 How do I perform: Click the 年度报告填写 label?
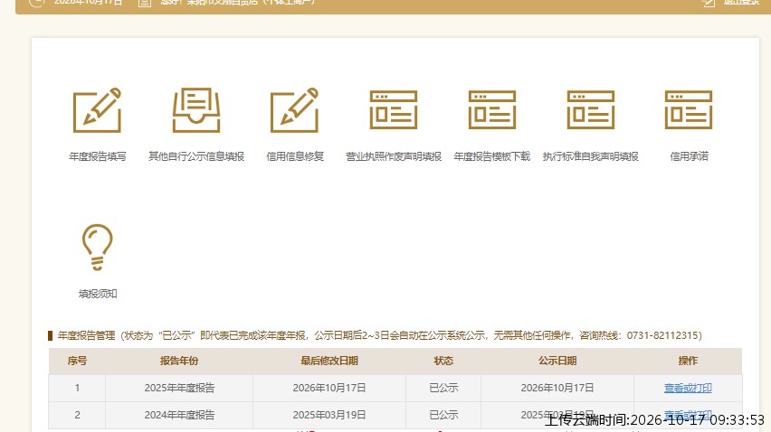pos(98,156)
